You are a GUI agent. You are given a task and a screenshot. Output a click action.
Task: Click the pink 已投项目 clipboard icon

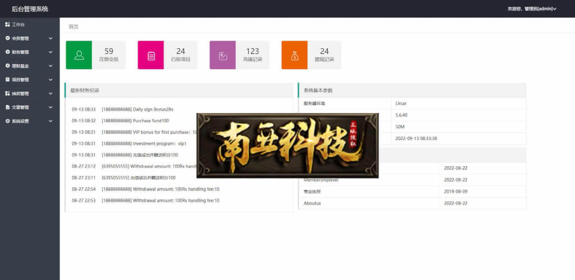click(150, 55)
